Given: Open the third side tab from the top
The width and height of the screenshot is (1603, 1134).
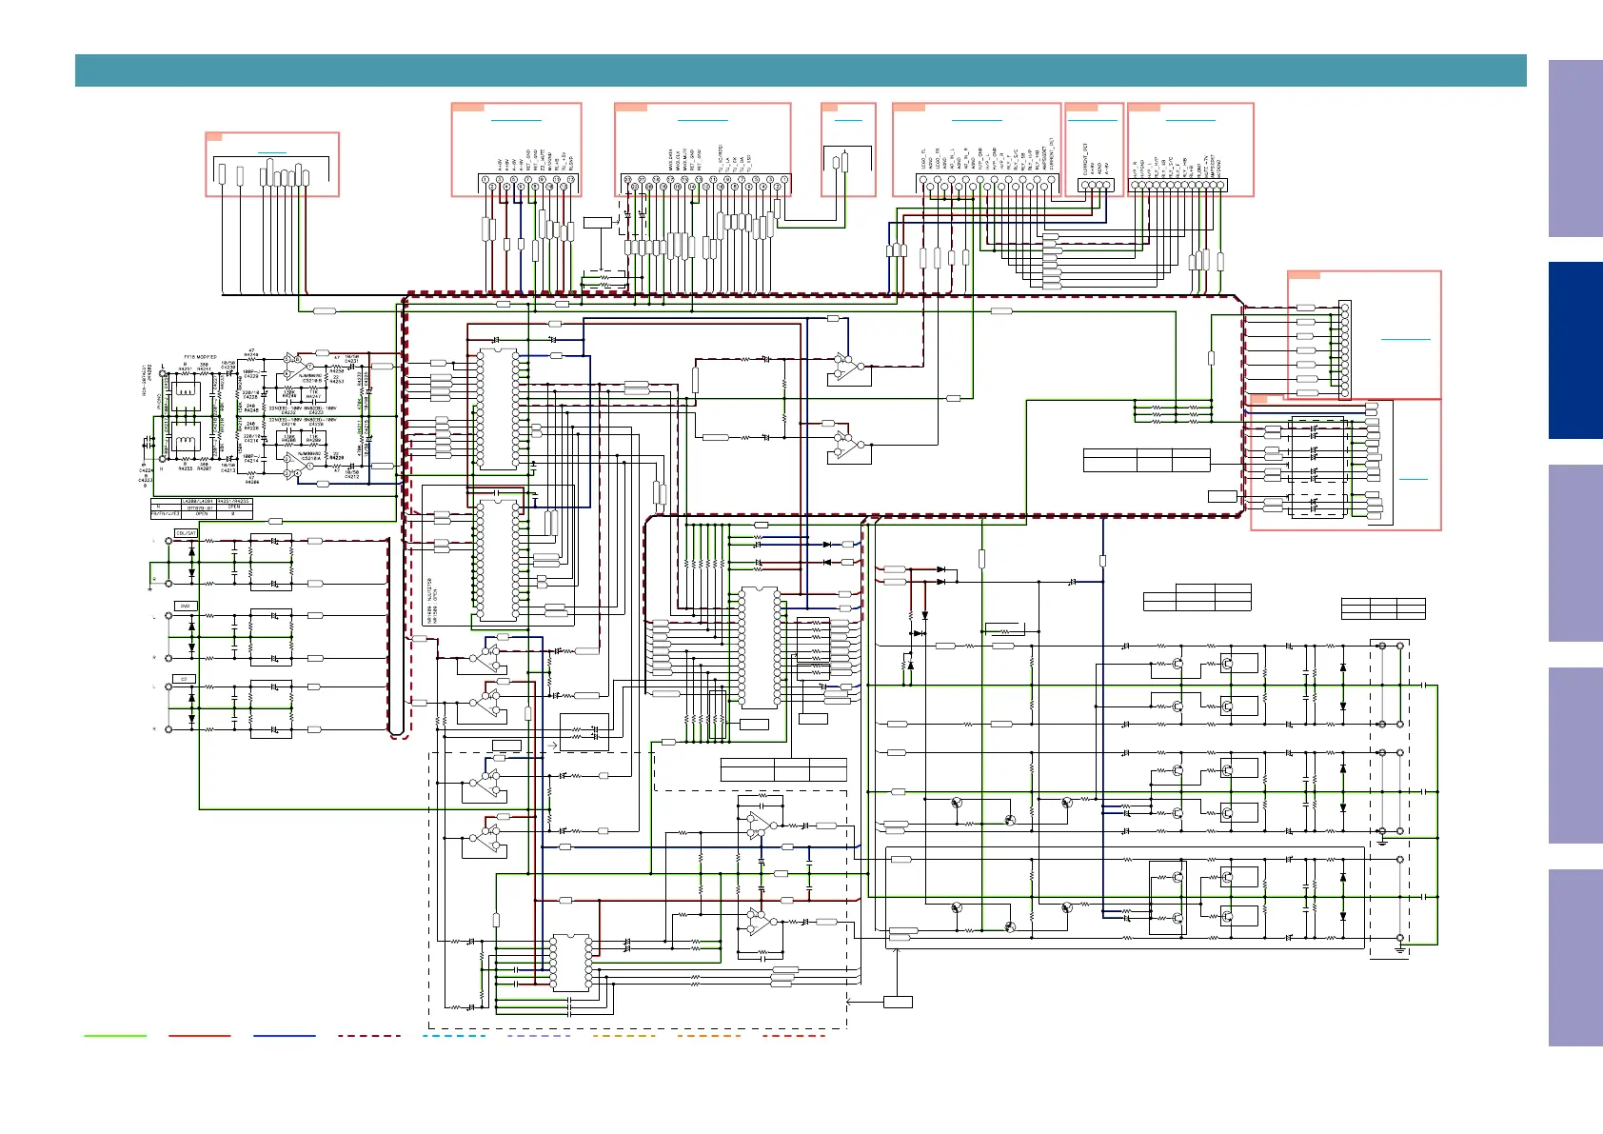Looking at the screenshot, I should [1574, 552].
